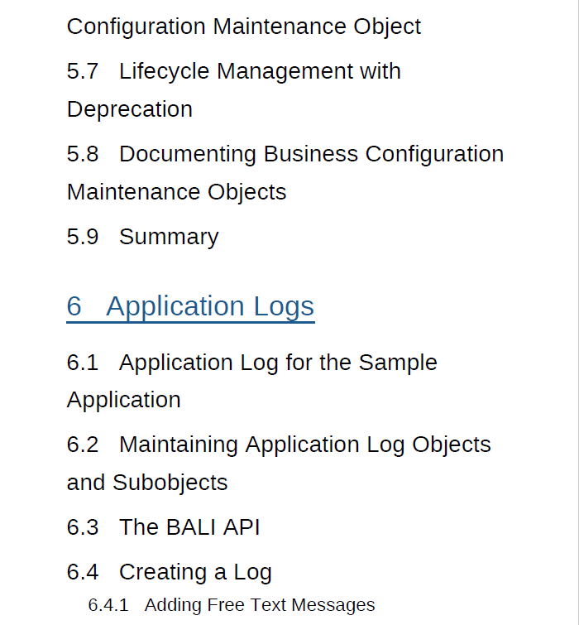Open 'Adding Free Text Messages' subsection
Image resolution: width=579 pixels, height=625 pixels.
point(260,605)
